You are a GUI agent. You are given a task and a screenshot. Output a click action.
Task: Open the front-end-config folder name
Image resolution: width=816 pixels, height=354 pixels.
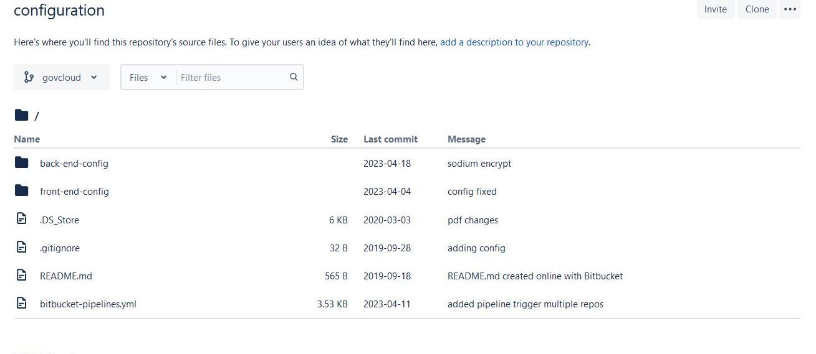coord(74,192)
